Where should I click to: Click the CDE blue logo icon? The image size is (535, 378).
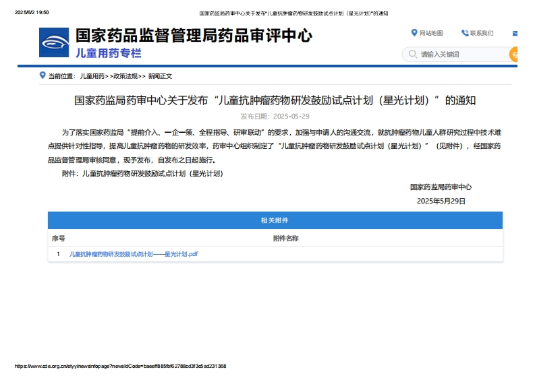(x=54, y=44)
